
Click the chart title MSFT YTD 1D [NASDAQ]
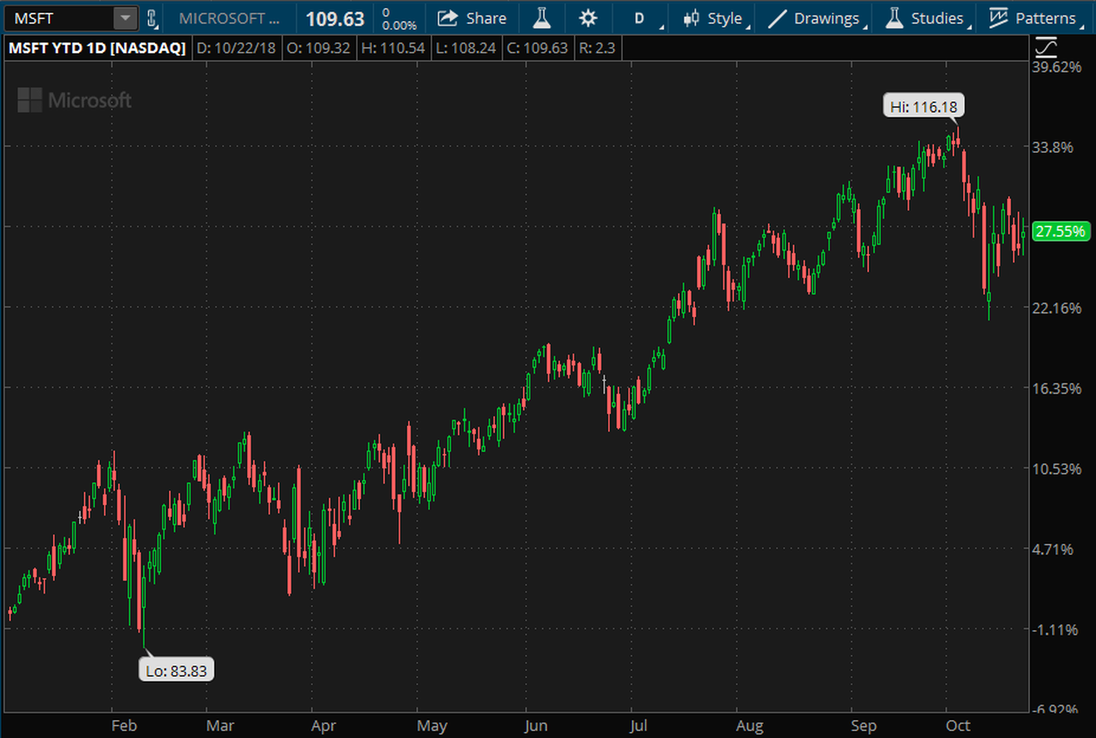click(97, 48)
